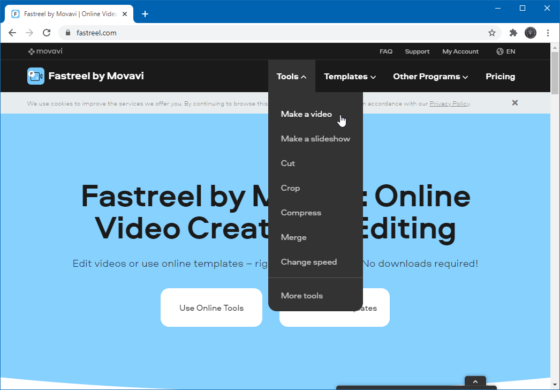Click the globe EN language selector
Viewport: 560px width, 390px height.
(506, 51)
